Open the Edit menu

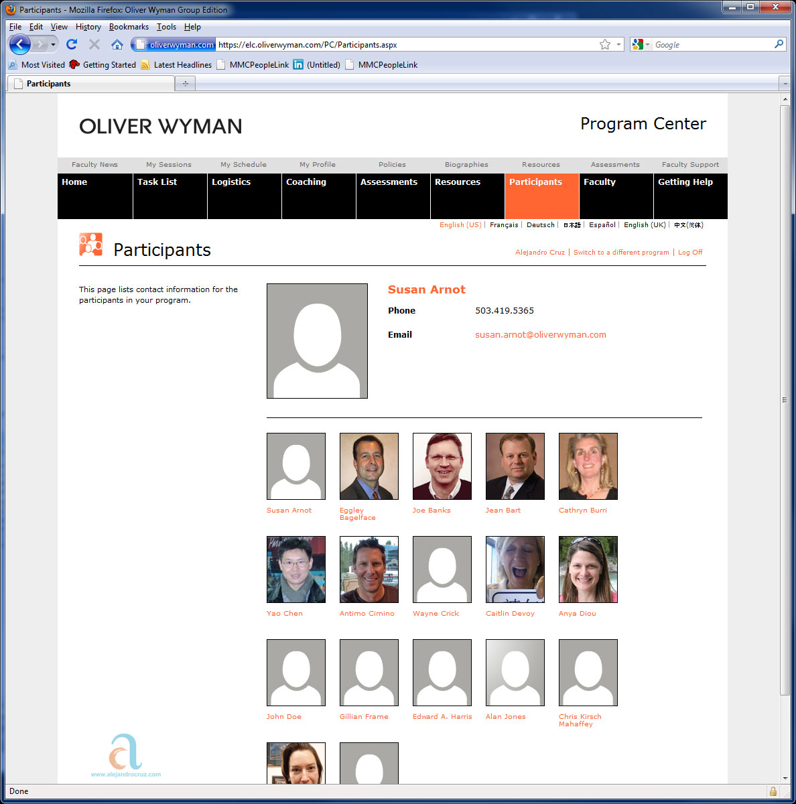tap(36, 27)
